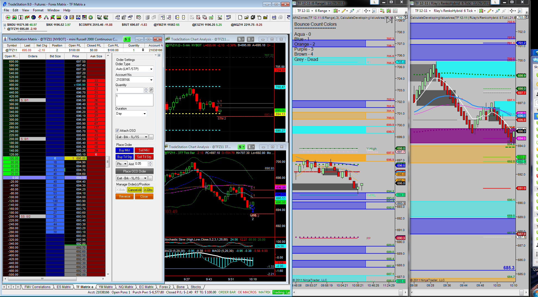Click the clock-calendar toolbar icon
The image size is (538, 297).
tap(139, 17)
